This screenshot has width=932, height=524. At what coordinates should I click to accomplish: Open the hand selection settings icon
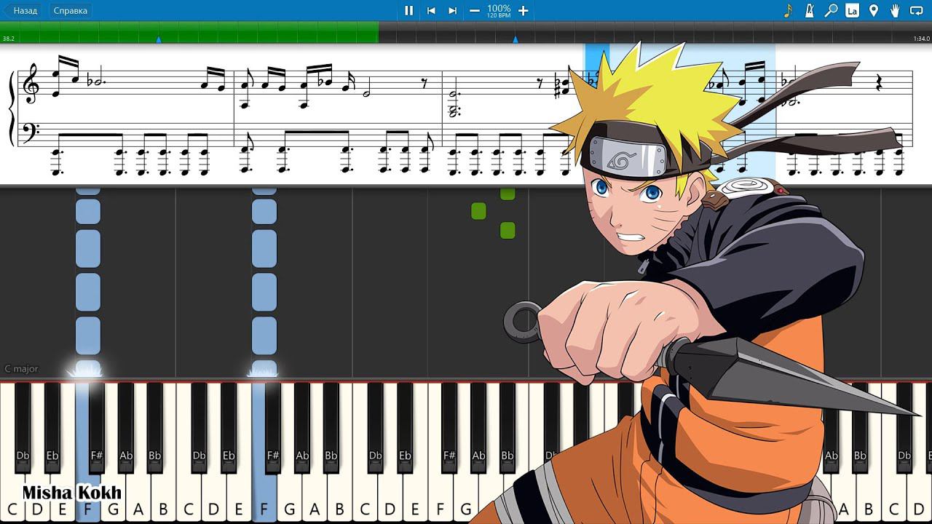tap(895, 10)
